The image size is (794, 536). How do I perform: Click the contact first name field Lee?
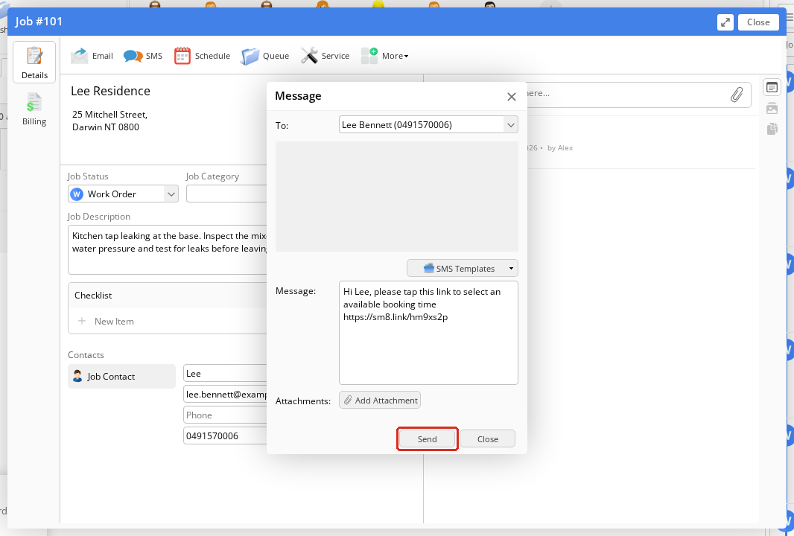click(225, 374)
